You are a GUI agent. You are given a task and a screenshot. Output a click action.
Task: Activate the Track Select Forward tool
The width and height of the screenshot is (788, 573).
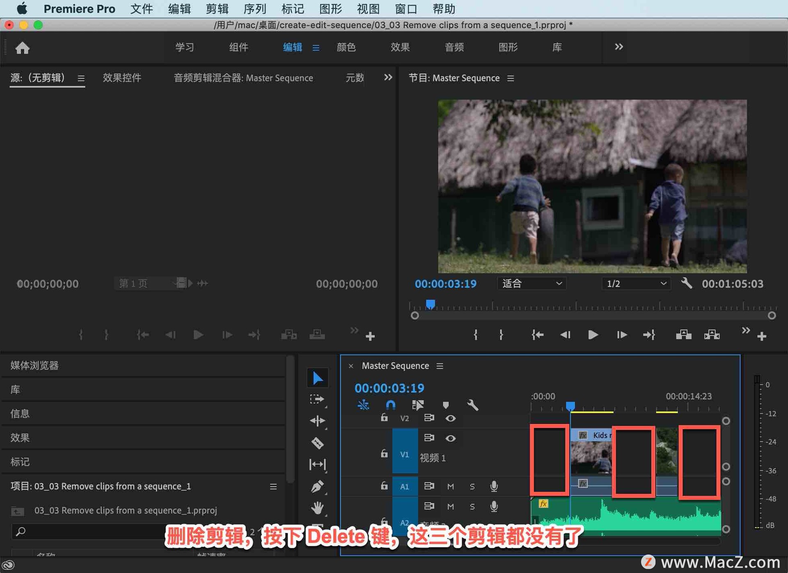pyautogui.click(x=317, y=399)
